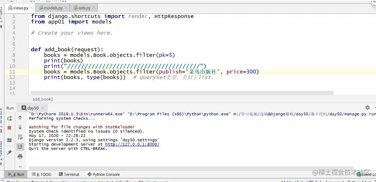Click the text "HttpResponse" on line 1

[x=174, y=16]
